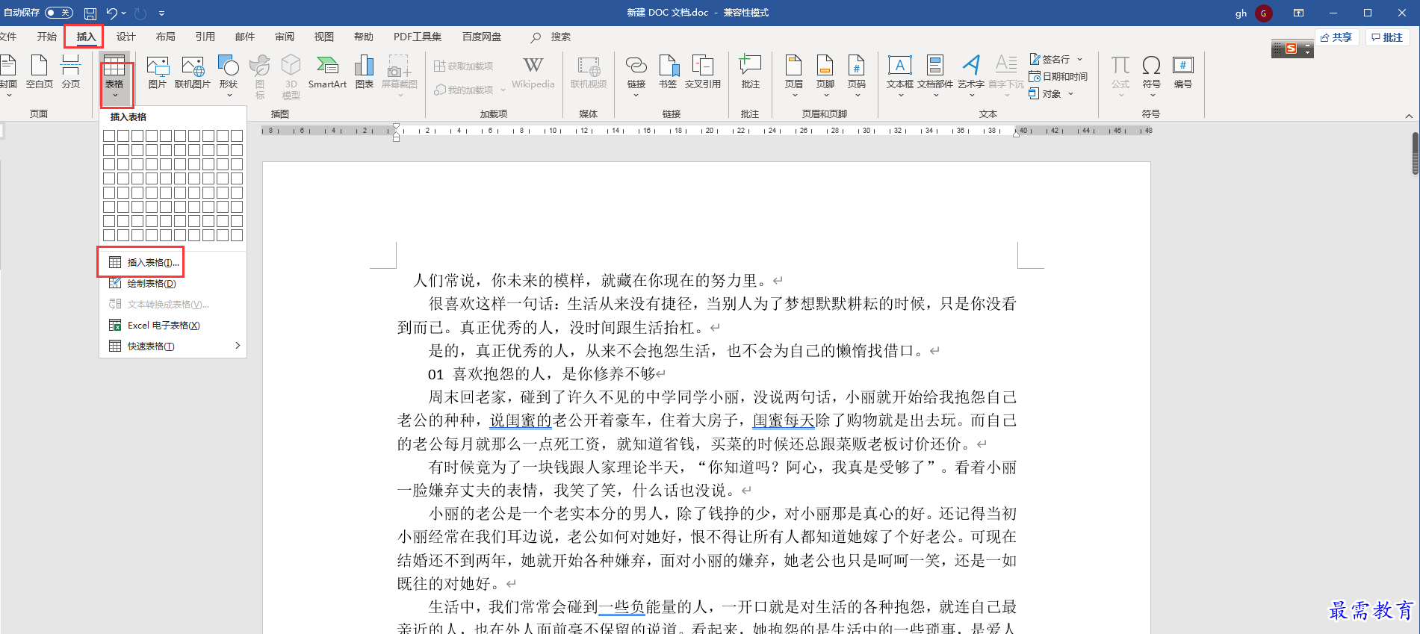Expand 我的加载项 dropdown arrow
Screen dimensions: 1420x634
503,90
